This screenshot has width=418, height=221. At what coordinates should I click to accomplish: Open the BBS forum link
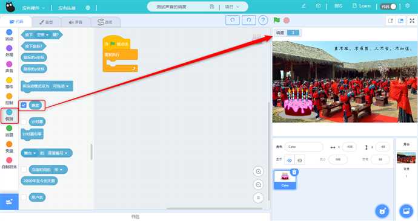338,6
